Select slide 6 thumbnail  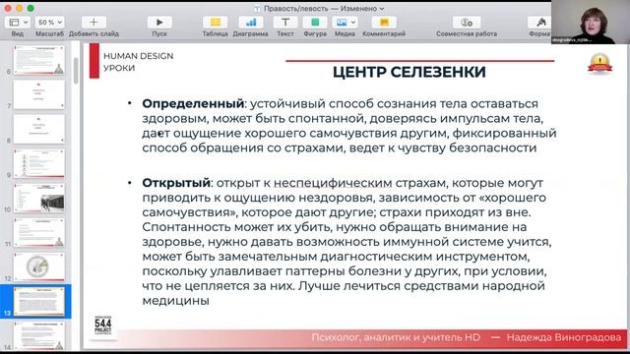[x=39, y=60]
